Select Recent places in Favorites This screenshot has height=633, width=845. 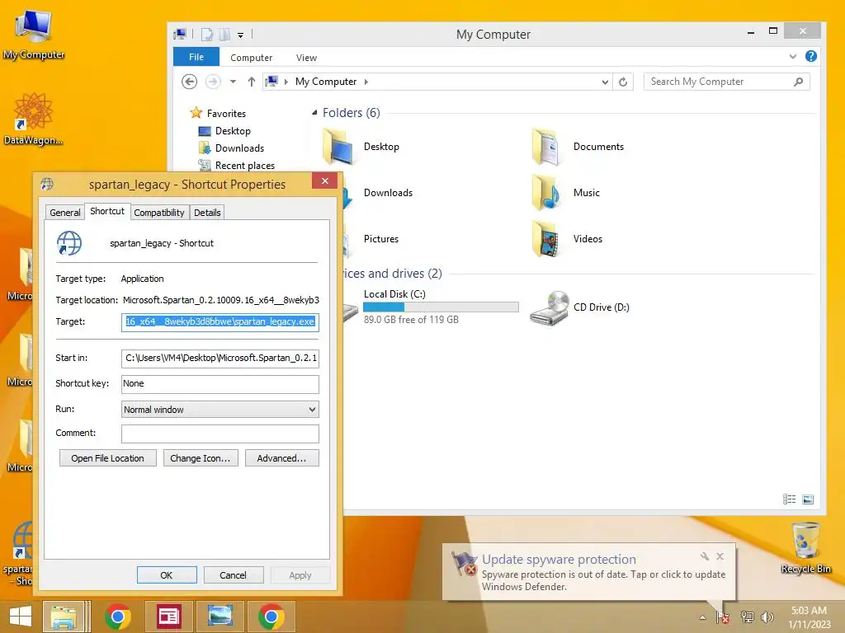point(237,165)
